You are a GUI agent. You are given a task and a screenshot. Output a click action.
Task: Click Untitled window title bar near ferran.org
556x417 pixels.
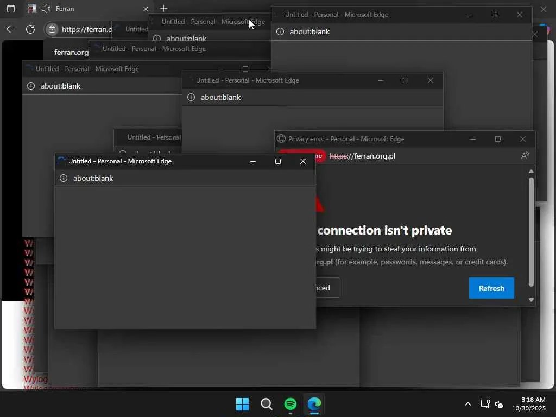point(179,48)
